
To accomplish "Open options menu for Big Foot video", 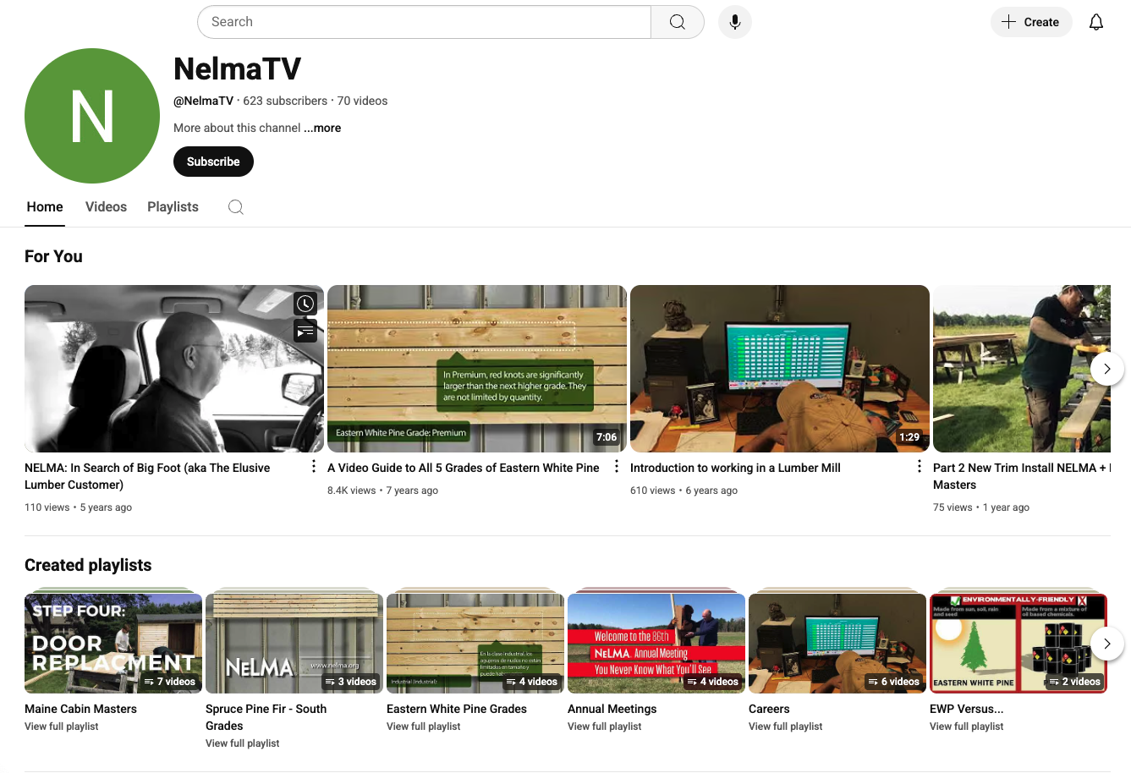I will 314,467.
